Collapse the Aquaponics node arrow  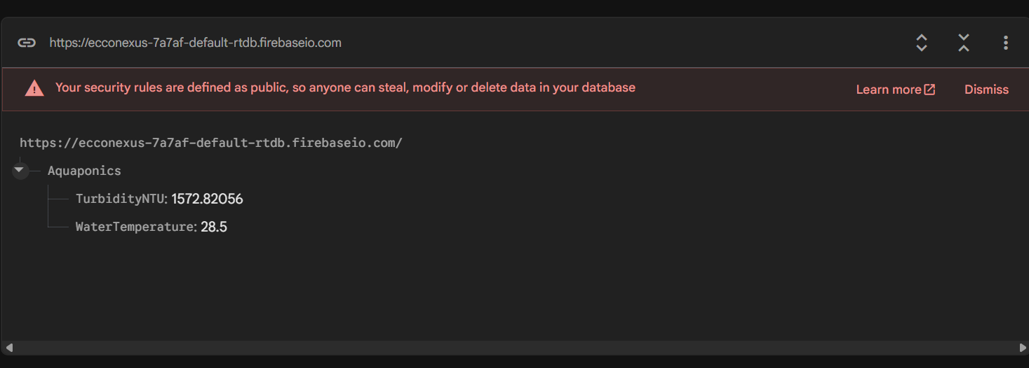coord(20,170)
